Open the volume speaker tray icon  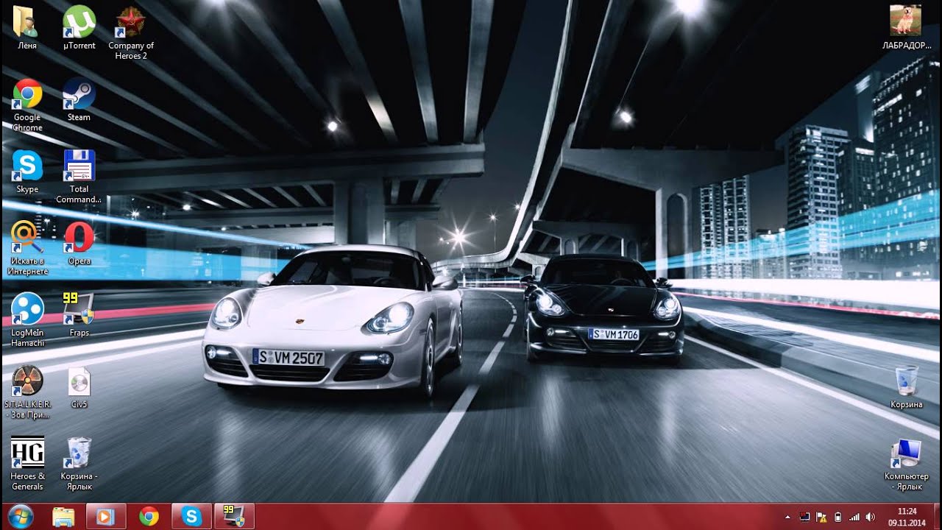871,517
